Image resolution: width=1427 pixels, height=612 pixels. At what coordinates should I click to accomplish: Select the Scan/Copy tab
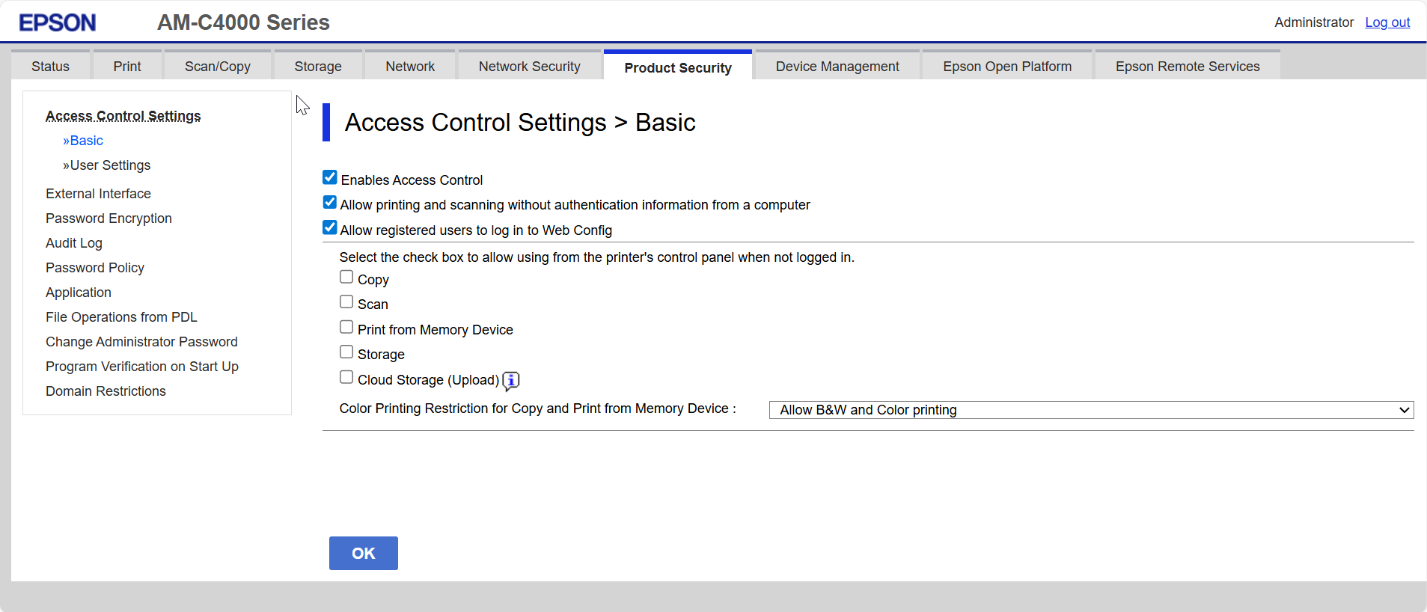217,67
